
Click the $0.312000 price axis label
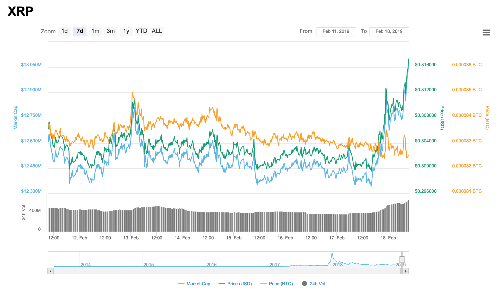426,90
